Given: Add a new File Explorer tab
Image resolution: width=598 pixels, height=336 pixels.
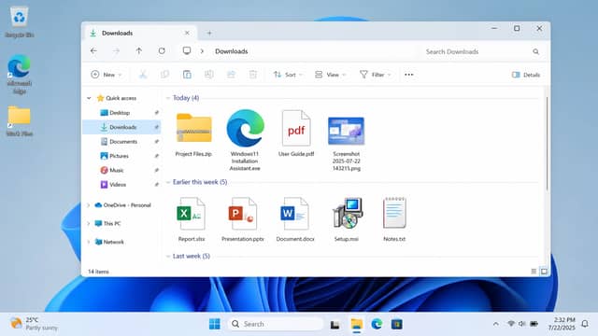Looking at the screenshot, I should point(209,34).
